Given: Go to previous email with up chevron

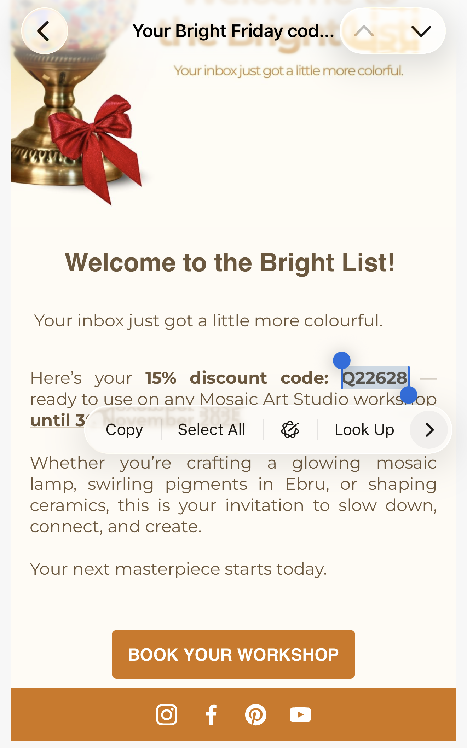Looking at the screenshot, I should pos(364,31).
